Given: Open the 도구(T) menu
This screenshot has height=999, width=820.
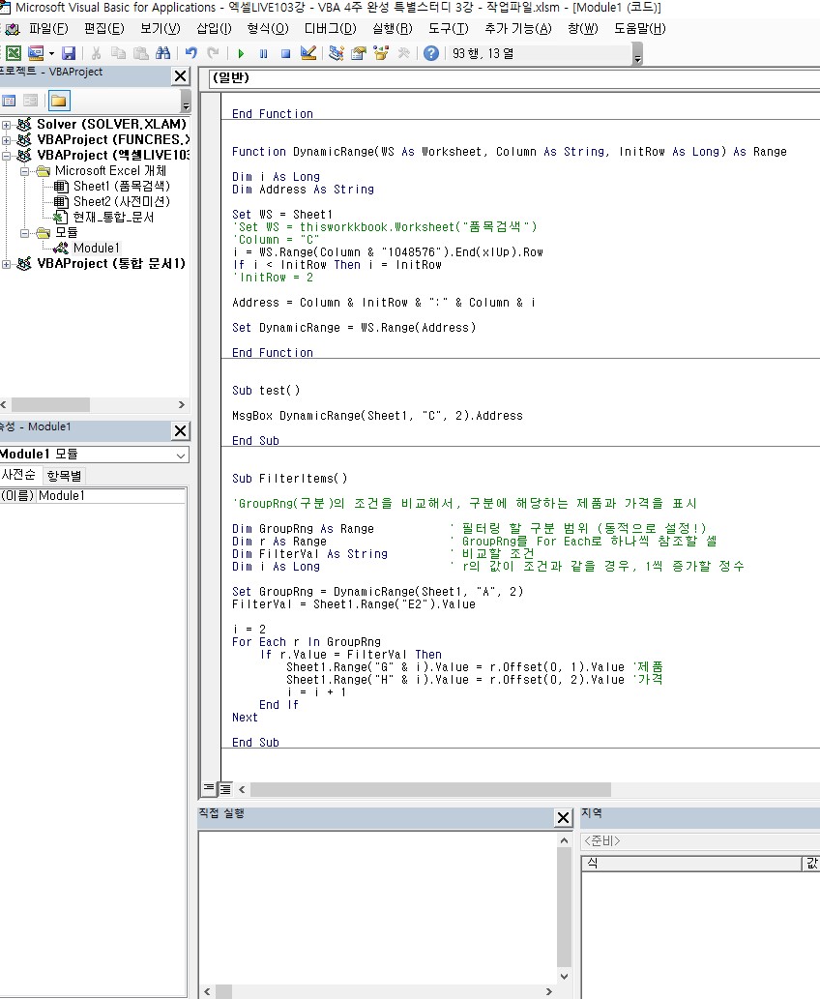Looking at the screenshot, I should (x=448, y=29).
